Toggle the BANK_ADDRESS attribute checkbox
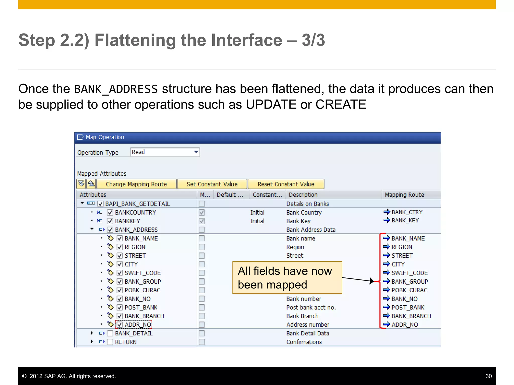This screenshot has width=514, height=385. pos(110,230)
